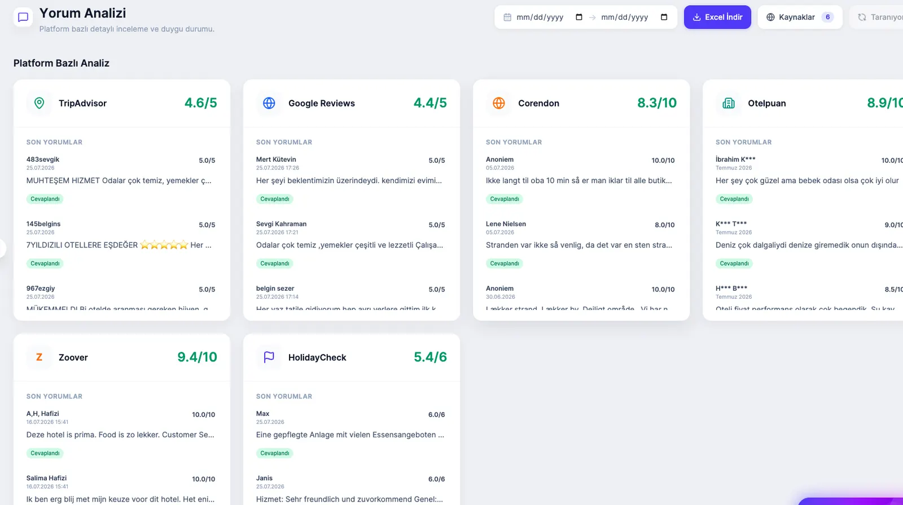Open the TripAdvisor card title

point(82,103)
